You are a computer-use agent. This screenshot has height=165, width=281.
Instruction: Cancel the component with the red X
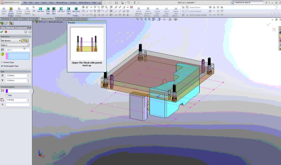6,32
